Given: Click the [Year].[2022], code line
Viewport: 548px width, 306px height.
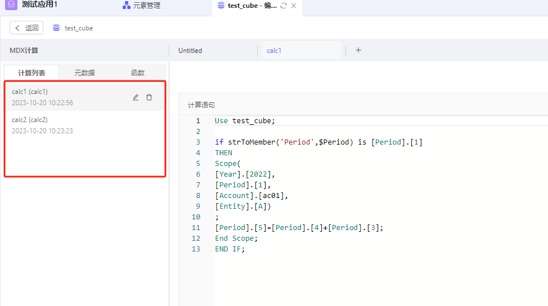Looking at the screenshot, I should pos(245,174).
